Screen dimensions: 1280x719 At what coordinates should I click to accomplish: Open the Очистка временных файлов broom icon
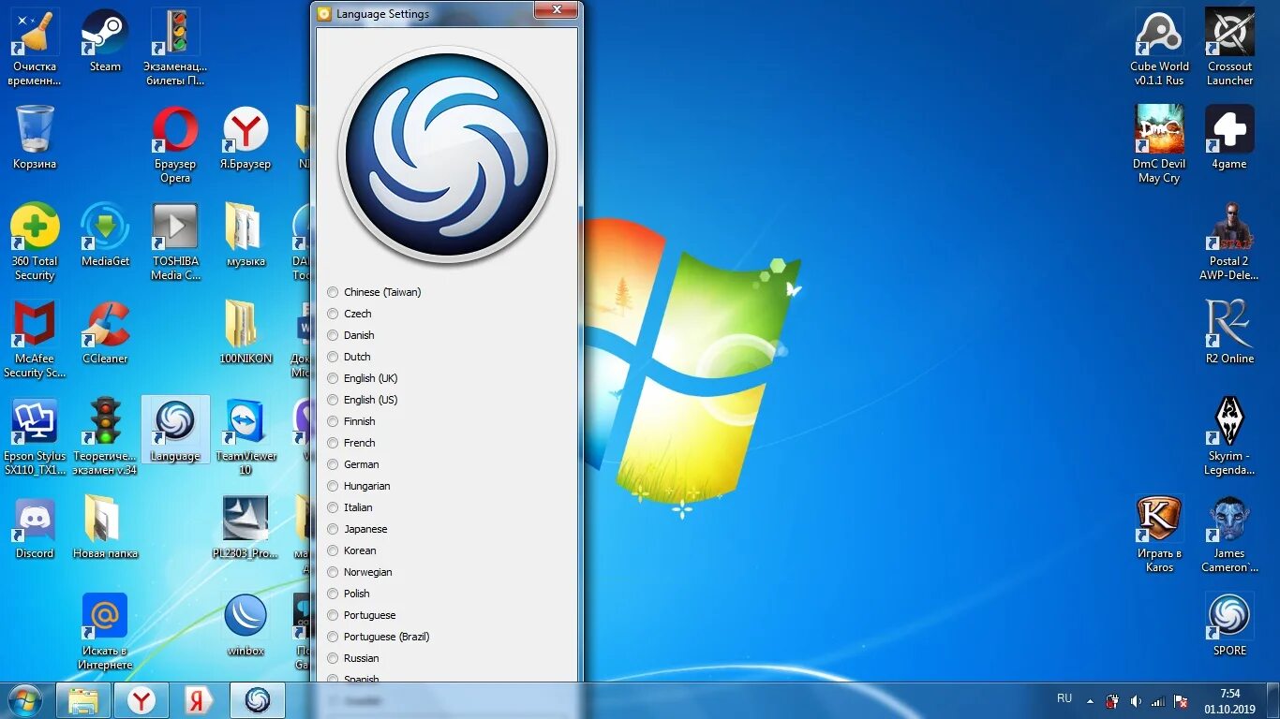(x=35, y=47)
